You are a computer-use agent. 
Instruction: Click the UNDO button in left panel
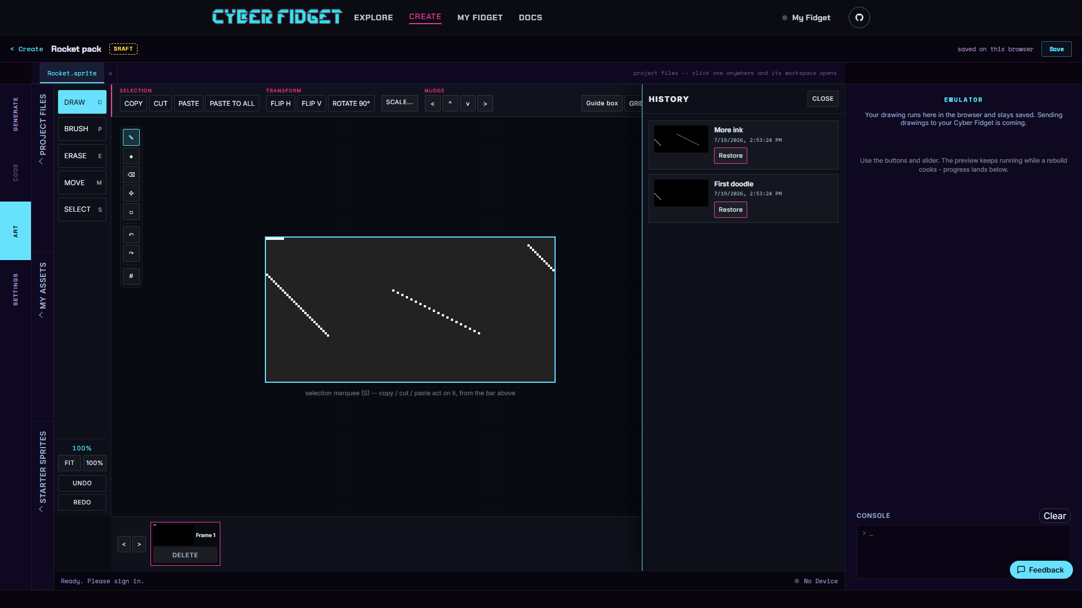82,484
